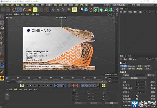Screen dimensions: 157x108
Task: Select the Live Selection tool
Action: 15,10
